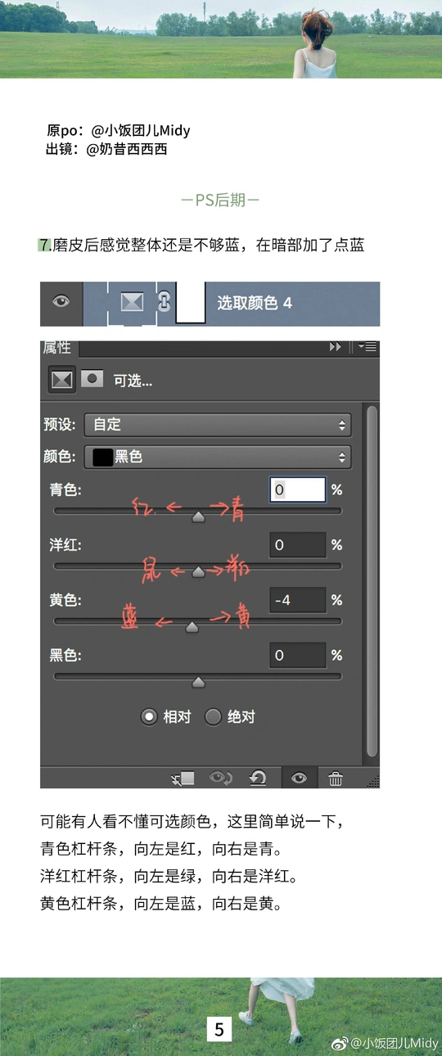This screenshot has height=1056, width=442.
Task: Toggle visibility of layer 选取颜色 4
Action: (x=61, y=301)
